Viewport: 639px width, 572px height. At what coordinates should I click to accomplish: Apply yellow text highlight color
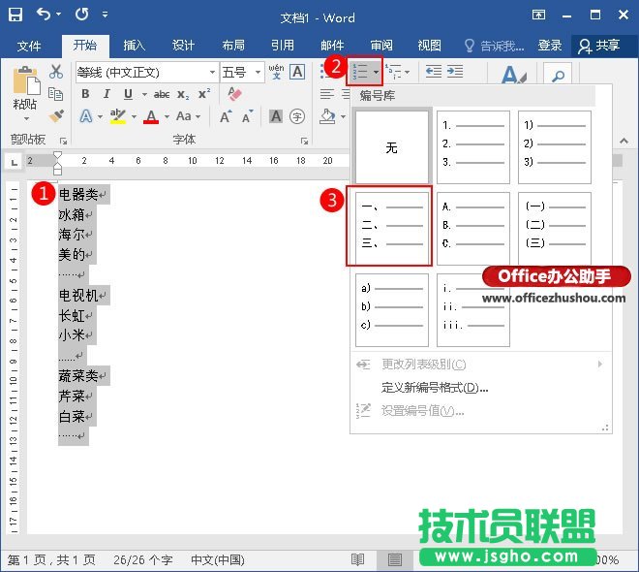coord(118,116)
